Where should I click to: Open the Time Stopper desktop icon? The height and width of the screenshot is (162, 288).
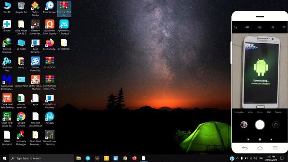(50, 7)
